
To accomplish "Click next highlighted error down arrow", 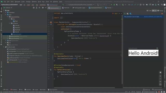I will coord(121,13).
